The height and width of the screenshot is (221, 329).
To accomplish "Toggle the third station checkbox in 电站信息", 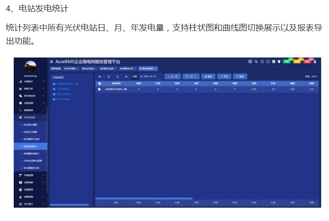I will pos(54,94).
